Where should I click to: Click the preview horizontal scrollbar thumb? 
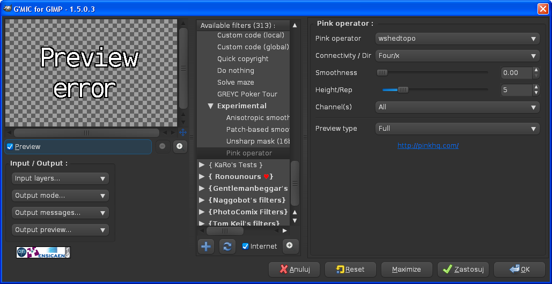(x=86, y=133)
